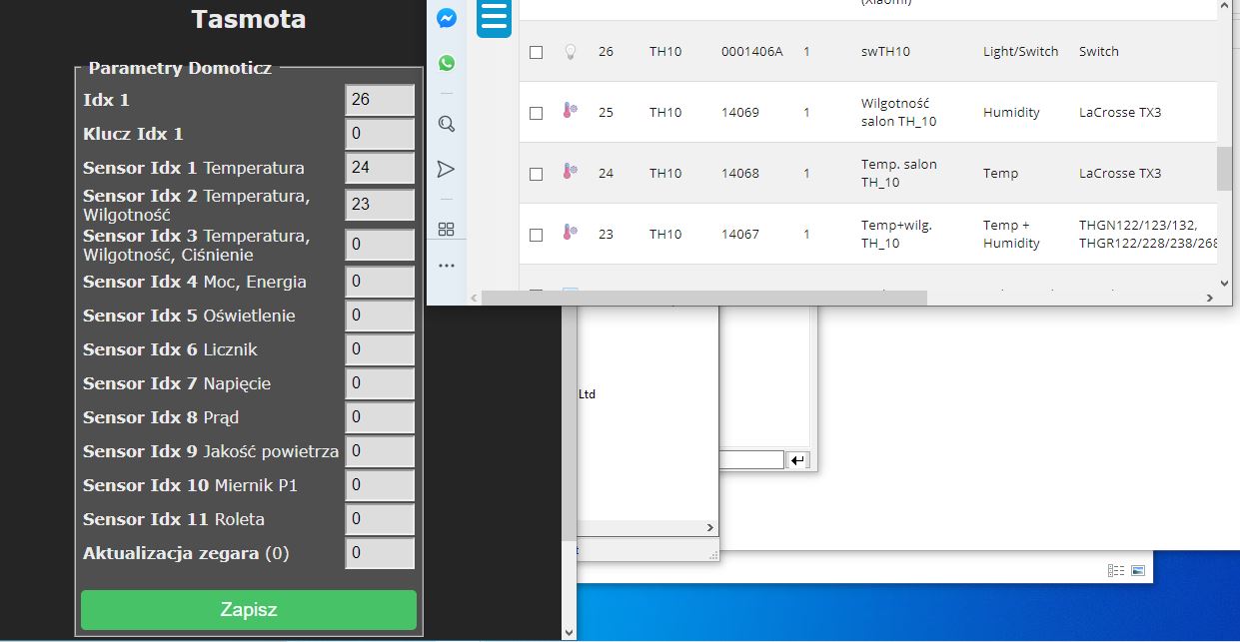Focus the Sensor Idx 11 Roleta field

380,519
